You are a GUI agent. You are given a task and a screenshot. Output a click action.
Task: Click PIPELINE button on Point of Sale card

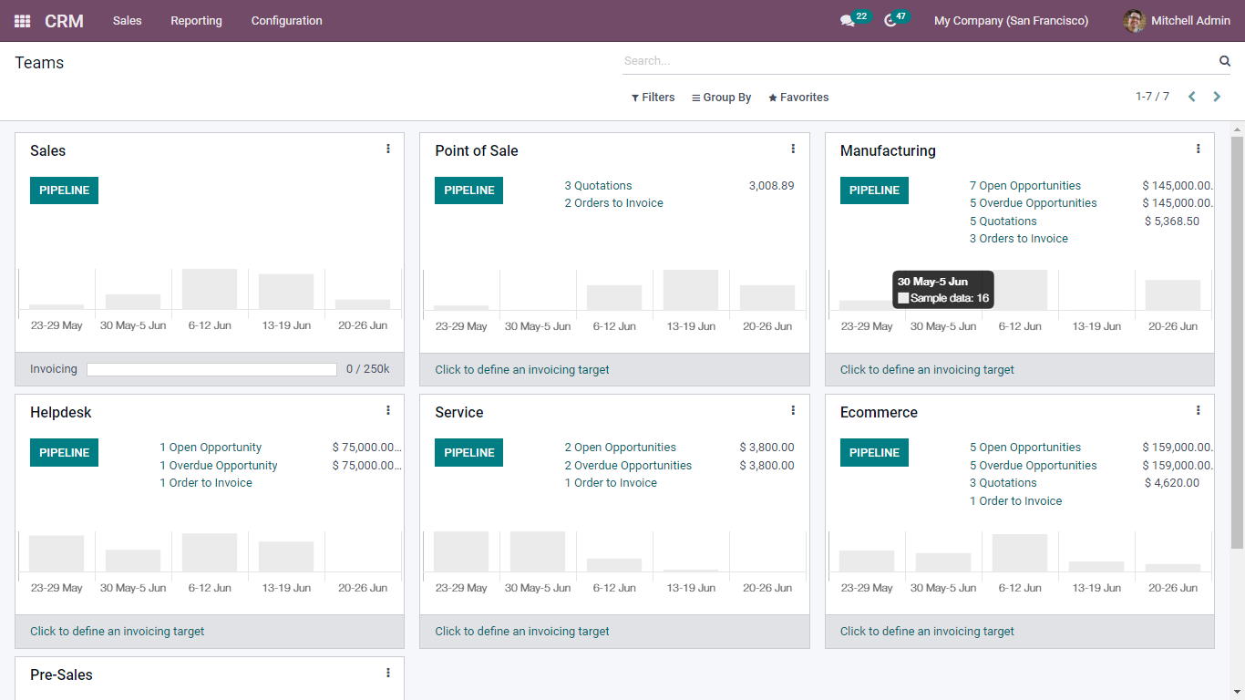[x=468, y=190]
